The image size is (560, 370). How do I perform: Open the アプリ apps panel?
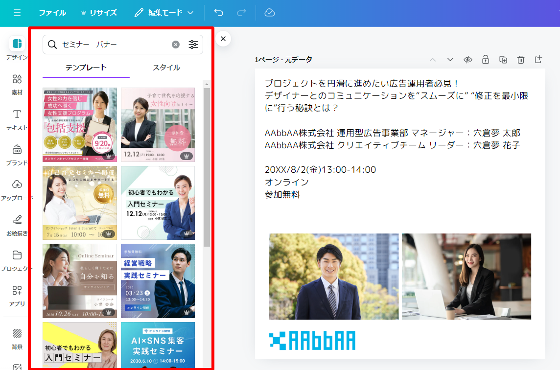17,296
